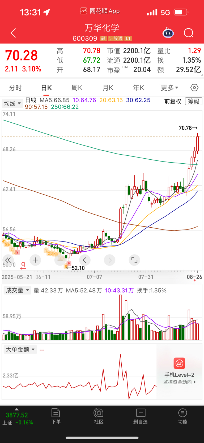Image resolution: width=204 pixels, height=443 pixels.
Task: Tap the 市盈 20.04 value
Action: 142,70
